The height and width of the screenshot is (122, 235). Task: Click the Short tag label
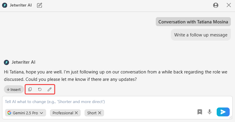[92, 113]
